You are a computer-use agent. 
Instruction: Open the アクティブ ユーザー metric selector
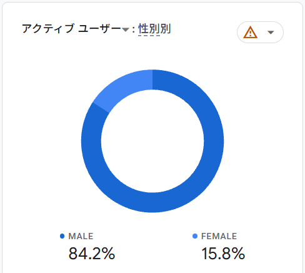pos(76,29)
